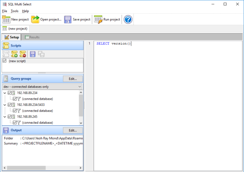Open the query group dropdown list
244x172 pixels.
(79, 87)
